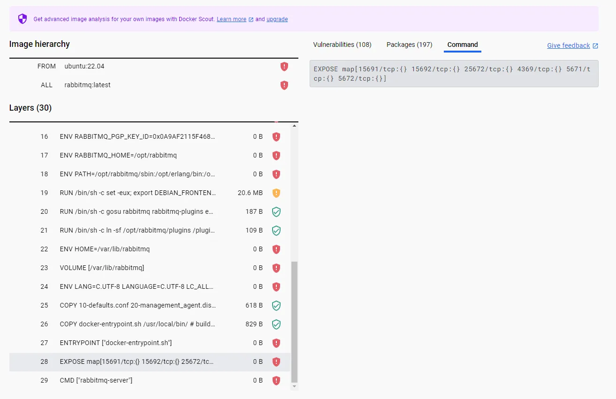Click the green shield on the docker-entrypoint.sh layer
The height and width of the screenshot is (399, 616).
(x=276, y=324)
